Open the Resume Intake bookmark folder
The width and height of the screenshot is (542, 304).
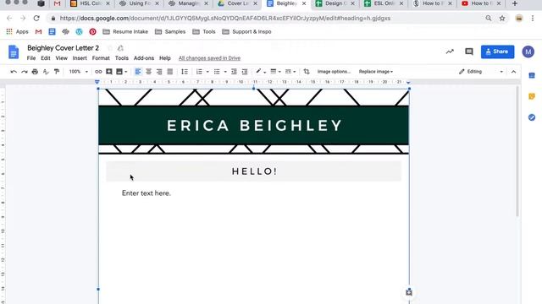click(x=125, y=32)
